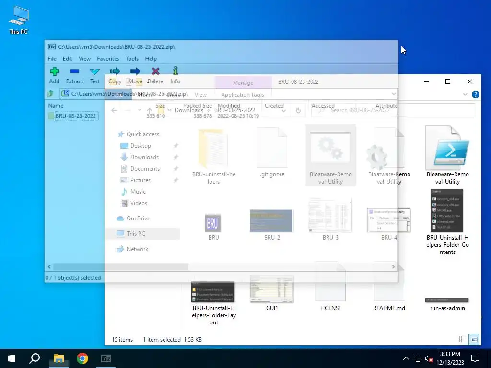Click the Info toolbar icon in 7-Zip
This screenshot has height=368, width=491.
[175, 75]
